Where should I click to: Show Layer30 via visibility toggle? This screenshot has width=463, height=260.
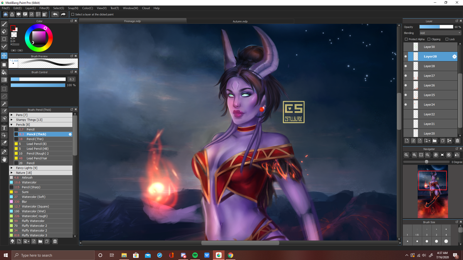coord(406,47)
